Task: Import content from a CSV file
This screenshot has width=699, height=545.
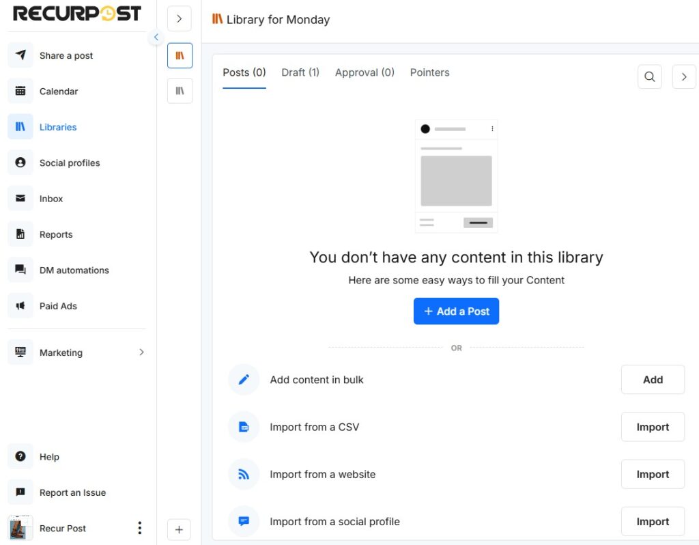Action: 653,426
